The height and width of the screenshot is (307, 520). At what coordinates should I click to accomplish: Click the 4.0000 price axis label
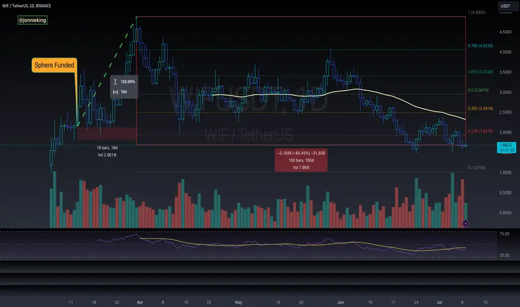(505, 52)
